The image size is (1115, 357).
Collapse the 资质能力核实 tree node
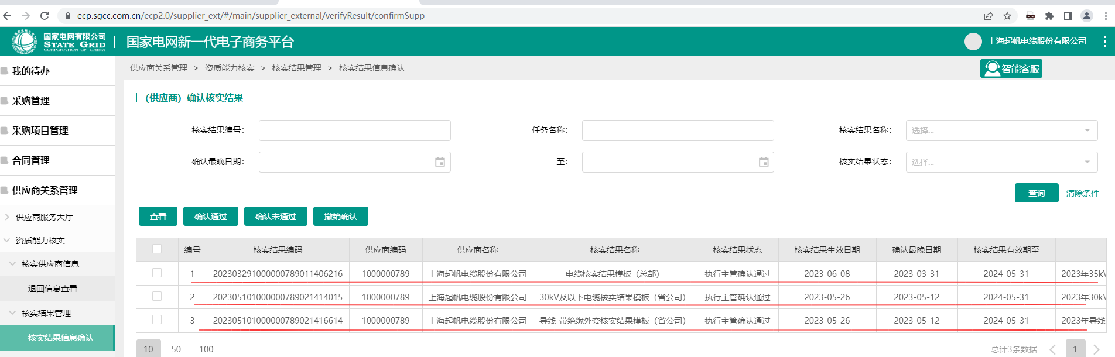coord(7,241)
